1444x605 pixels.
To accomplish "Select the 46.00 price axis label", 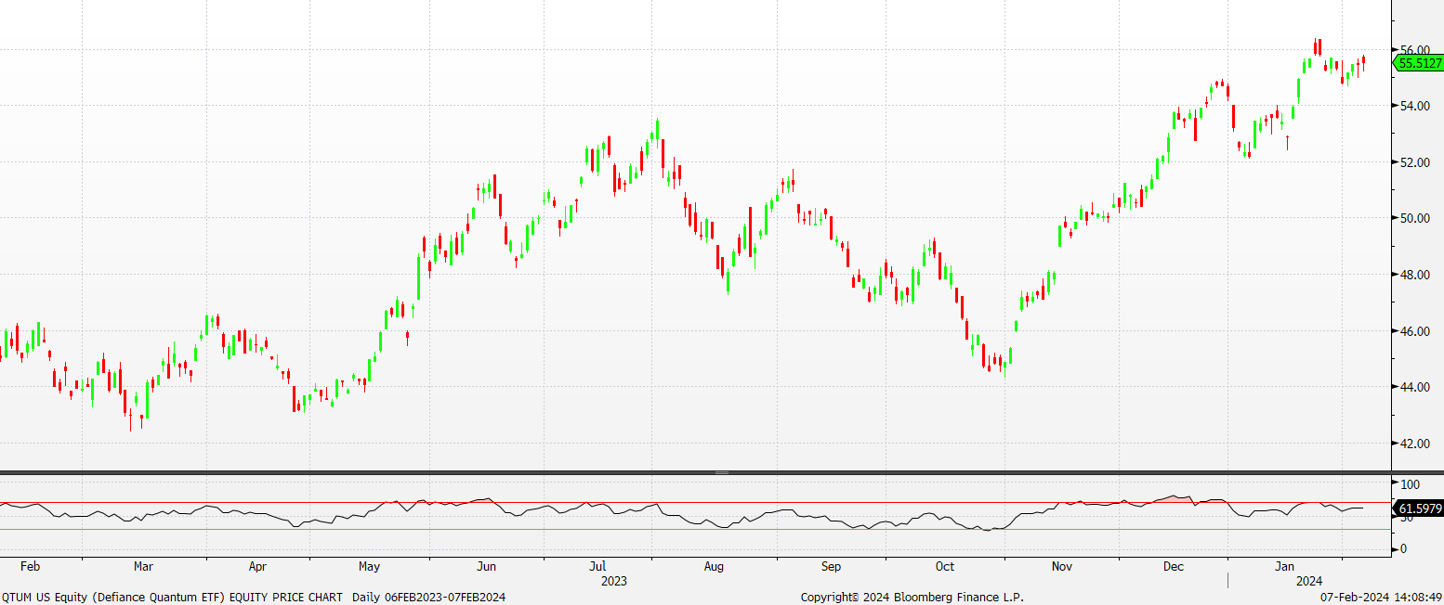I will click(1414, 331).
